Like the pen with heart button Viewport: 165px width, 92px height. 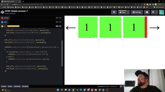114,12
